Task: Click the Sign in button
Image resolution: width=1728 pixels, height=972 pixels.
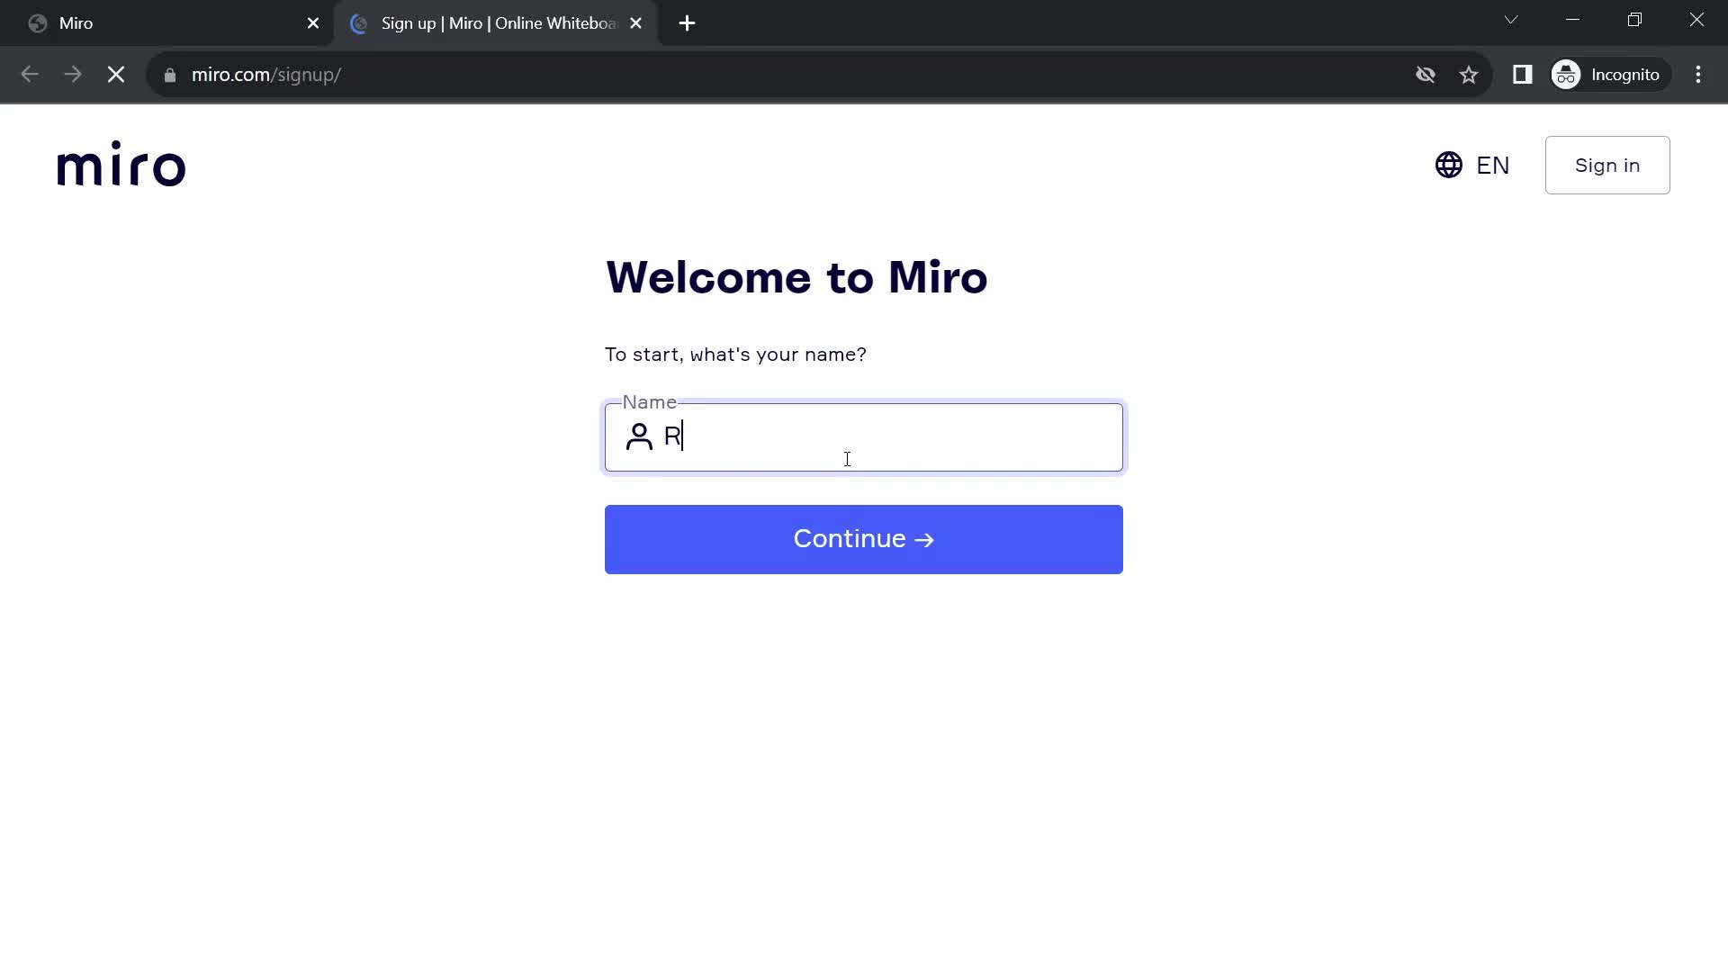Action: tap(1606, 166)
